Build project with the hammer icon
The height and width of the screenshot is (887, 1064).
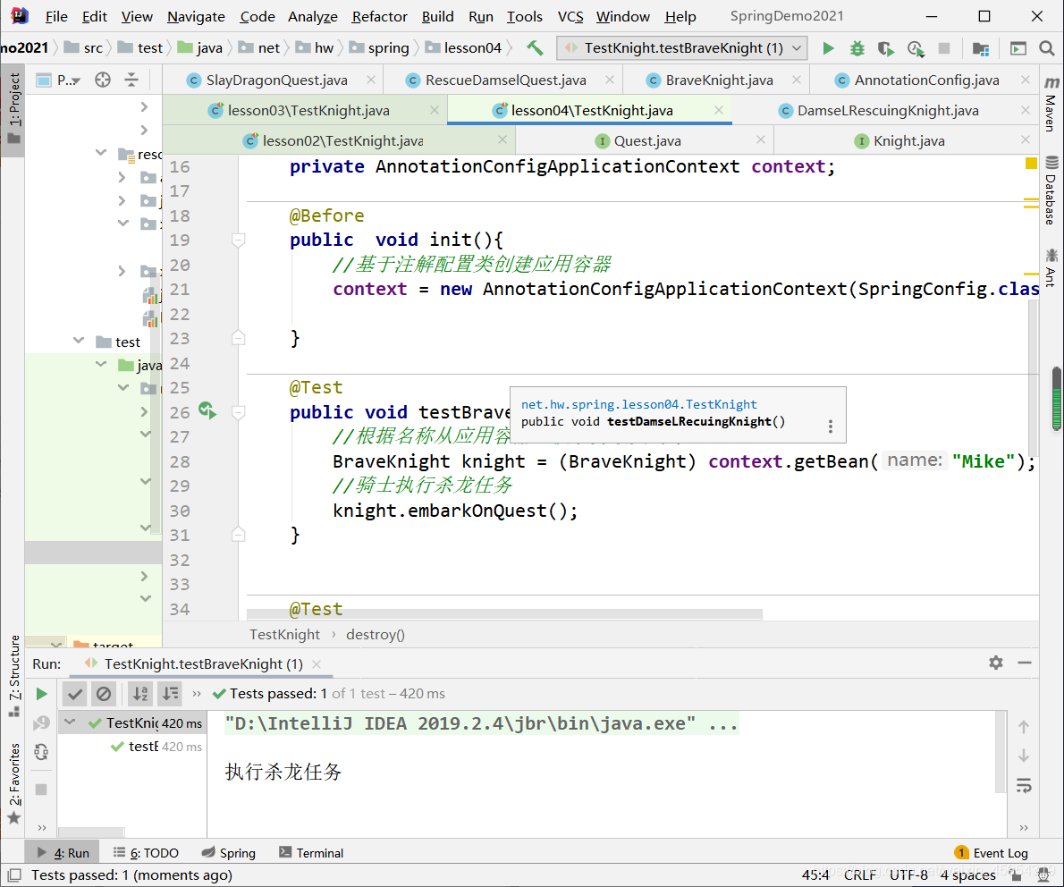[x=535, y=47]
